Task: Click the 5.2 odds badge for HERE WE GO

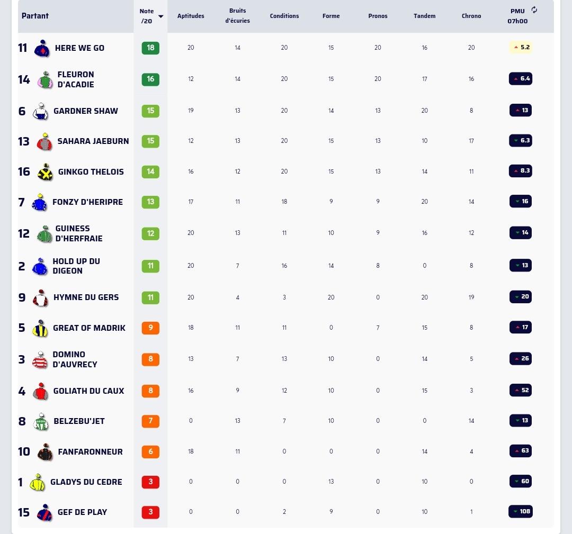Action: (521, 48)
